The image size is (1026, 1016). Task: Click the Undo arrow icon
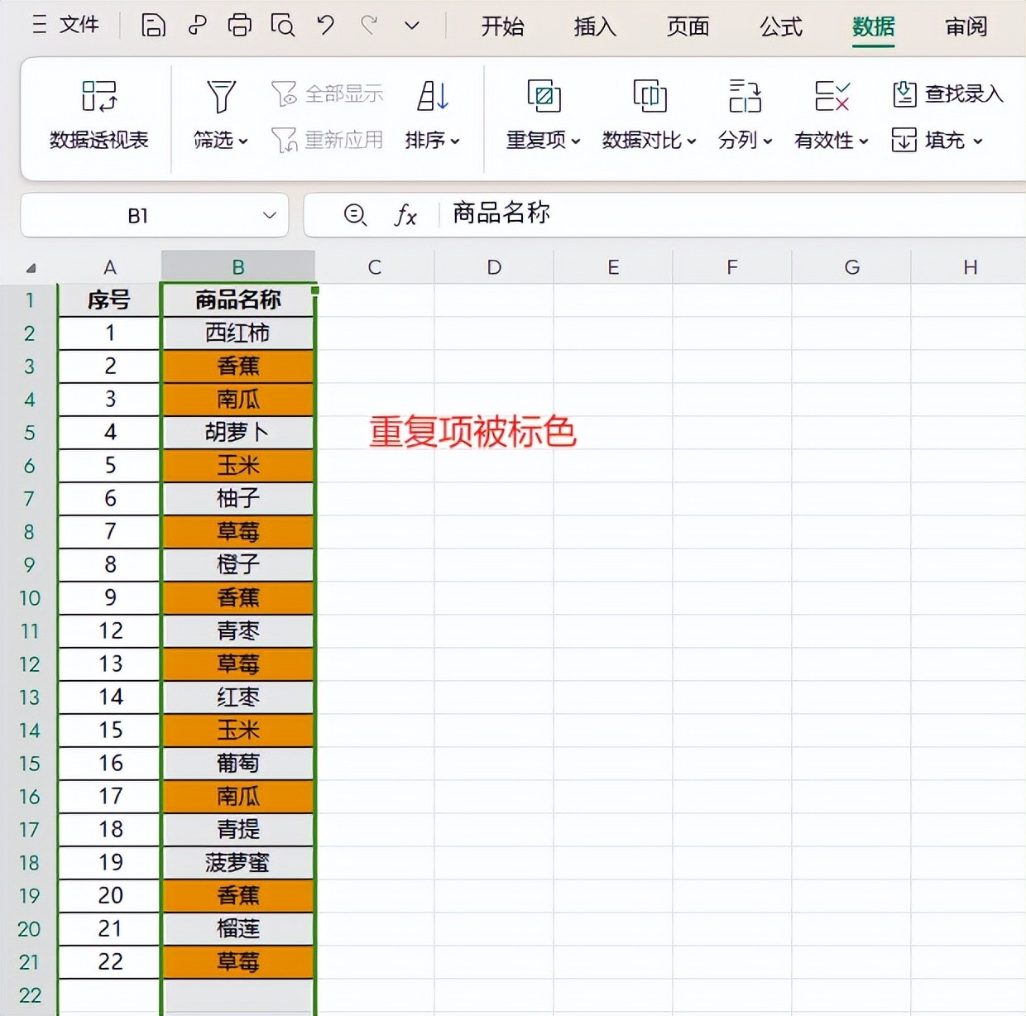click(325, 26)
